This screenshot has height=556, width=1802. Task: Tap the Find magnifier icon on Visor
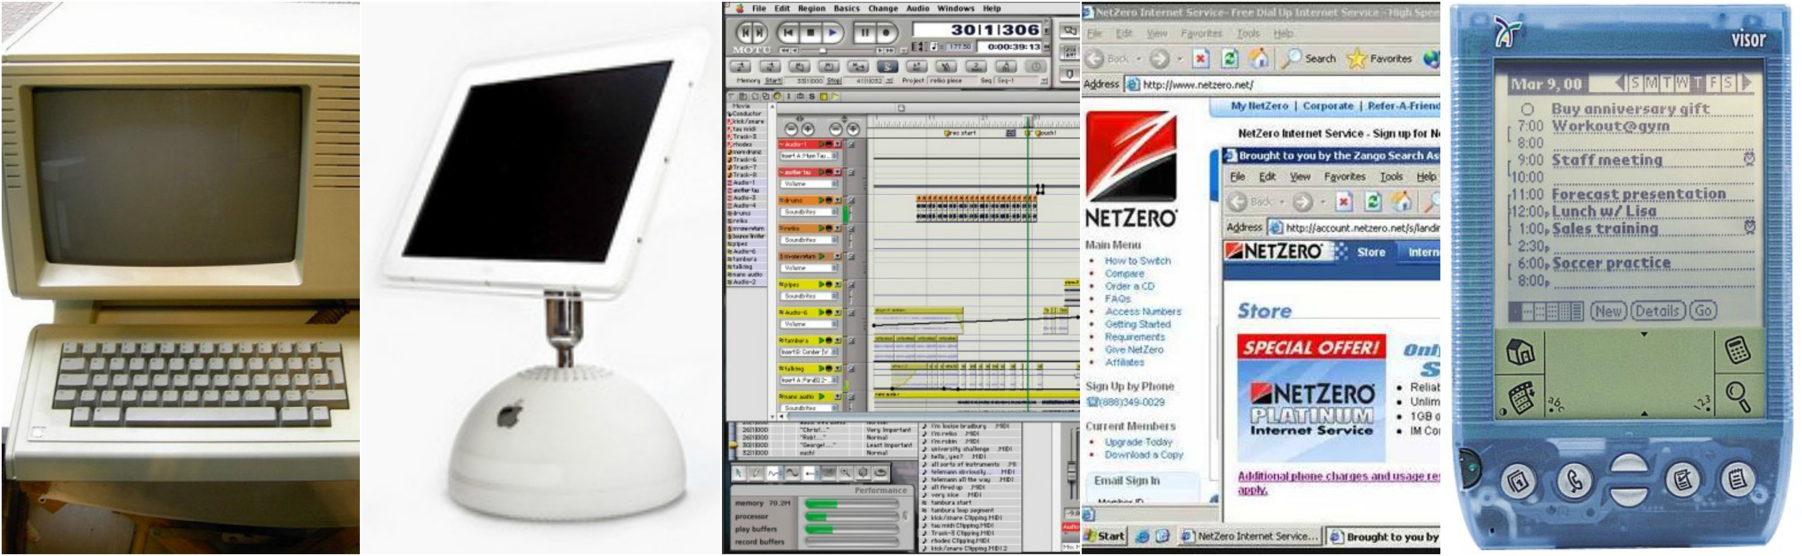1738,396
